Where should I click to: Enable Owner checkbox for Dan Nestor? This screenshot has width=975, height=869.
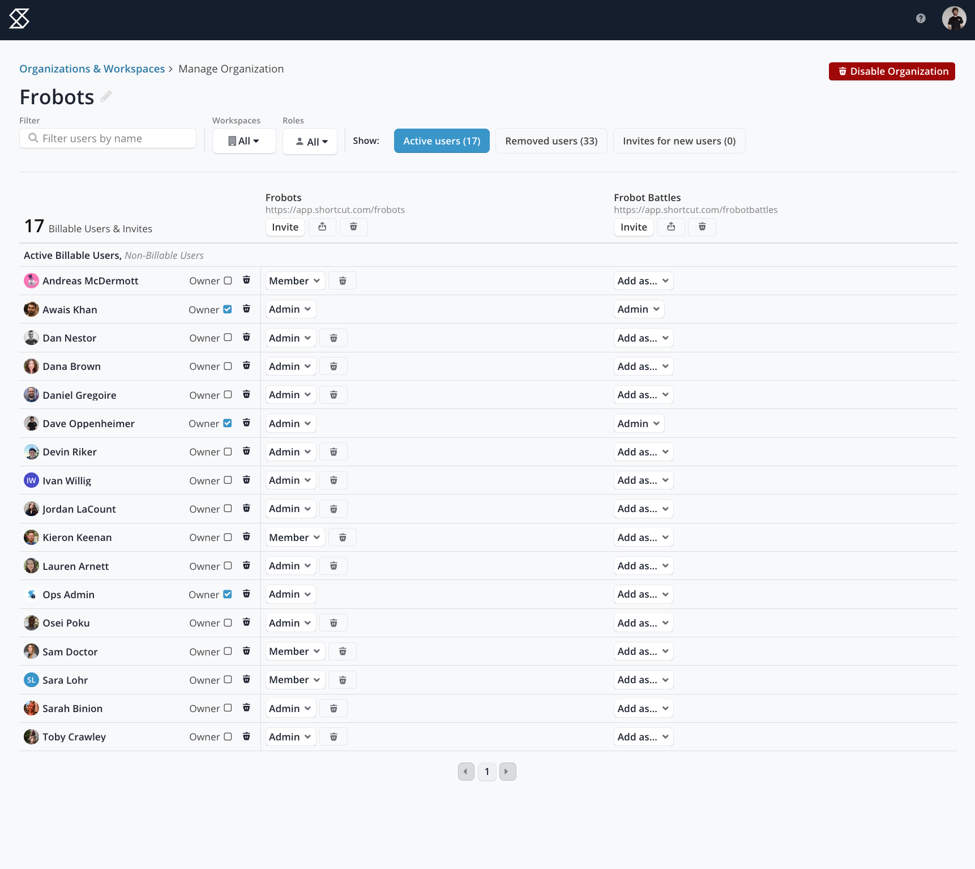point(228,338)
